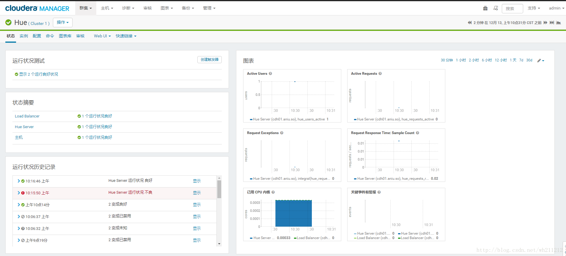Open the admin user dropdown
Viewport: 566px width, 256px height.
pyautogui.click(x=556, y=8)
